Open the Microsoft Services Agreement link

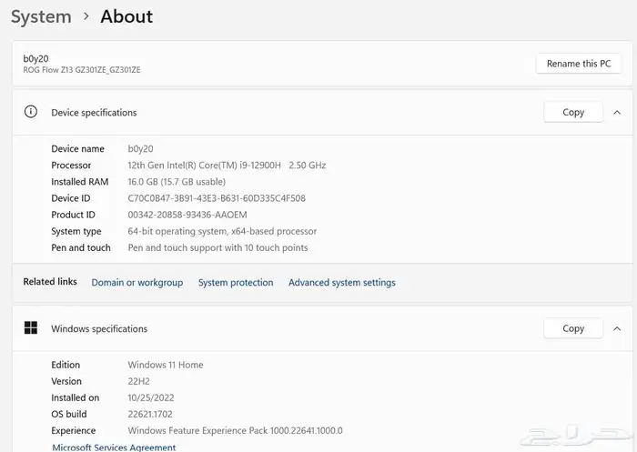click(x=114, y=447)
